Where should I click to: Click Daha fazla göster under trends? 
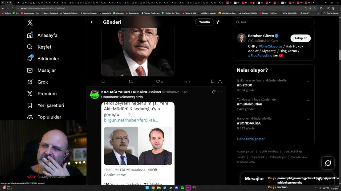251,139
